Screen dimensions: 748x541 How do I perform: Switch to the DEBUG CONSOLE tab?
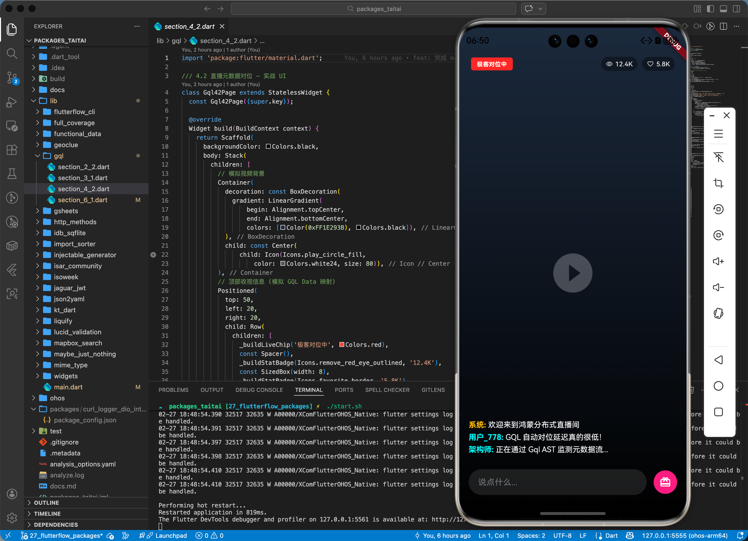pos(259,390)
